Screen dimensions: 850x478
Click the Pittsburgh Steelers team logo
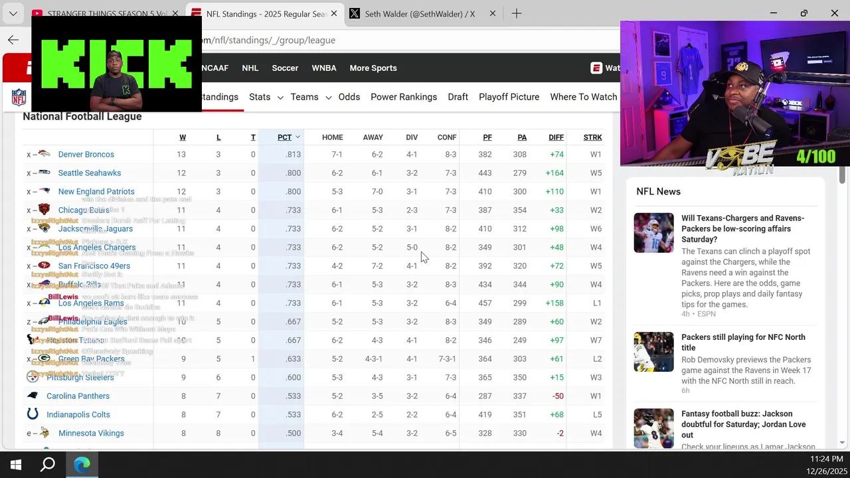pyautogui.click(x=32, y=377)
